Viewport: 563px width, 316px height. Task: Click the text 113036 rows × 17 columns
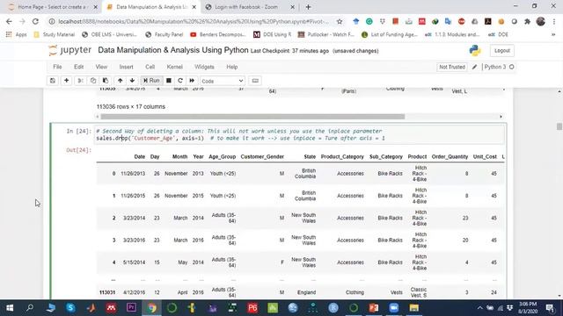click(x=131, y=107)
